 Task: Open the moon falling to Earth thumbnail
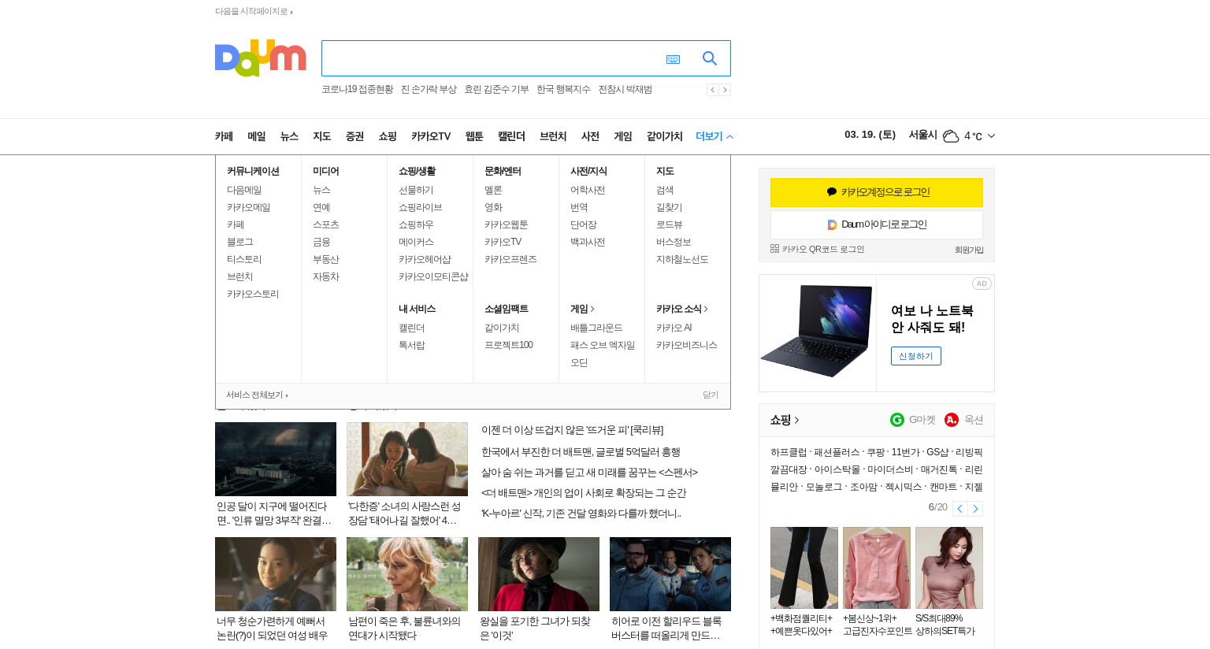(276, 459)
